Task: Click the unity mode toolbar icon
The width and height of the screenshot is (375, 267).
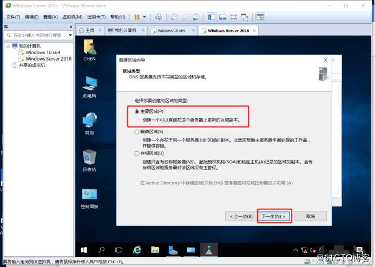Action: [x=245, y=17]
